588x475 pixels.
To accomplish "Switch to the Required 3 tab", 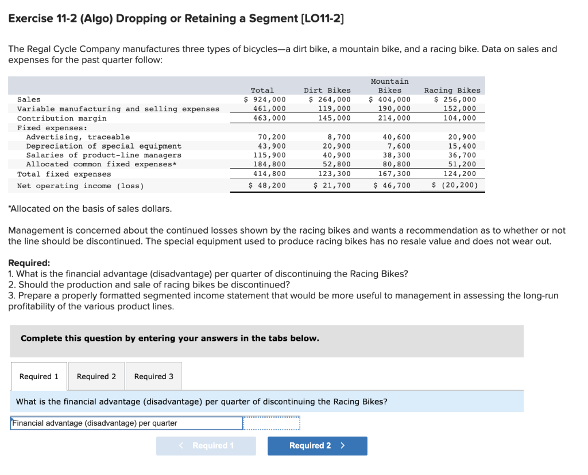I will click(153, 376).
